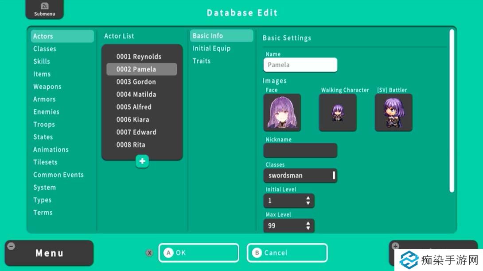The width and height of the screenshot is (483, 271).
Task: Click the Cancel button
Action: pos(287,252)
